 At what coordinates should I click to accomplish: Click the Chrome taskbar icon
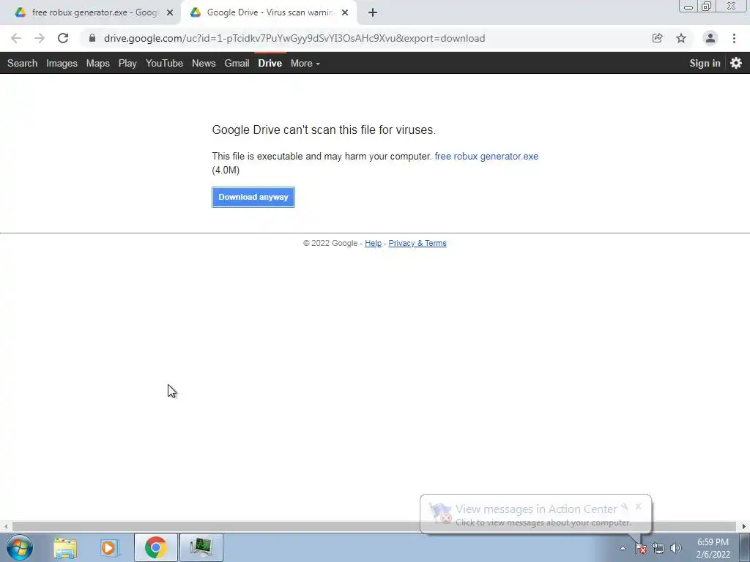(155, 547)
